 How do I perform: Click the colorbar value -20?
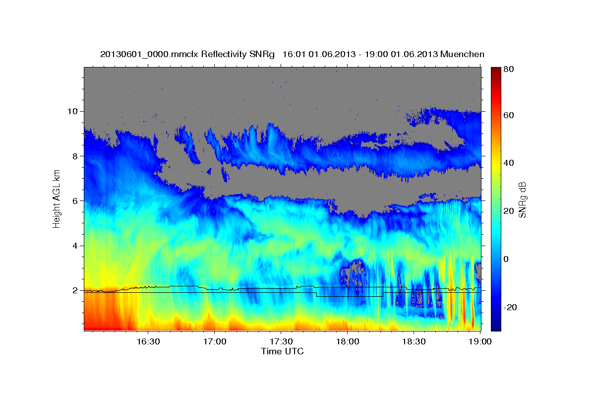click(509, 308)
